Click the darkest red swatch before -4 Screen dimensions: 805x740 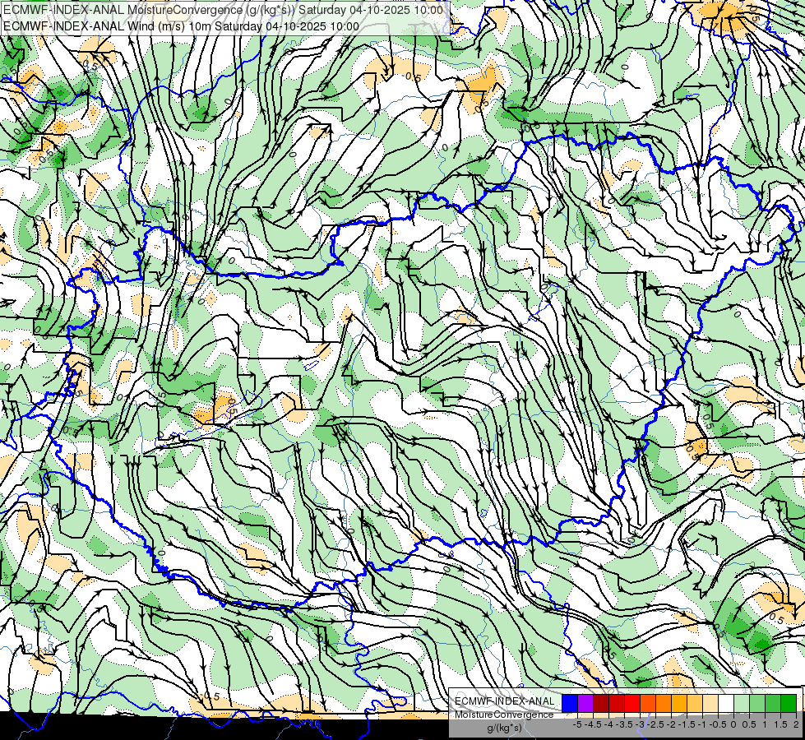601,704
